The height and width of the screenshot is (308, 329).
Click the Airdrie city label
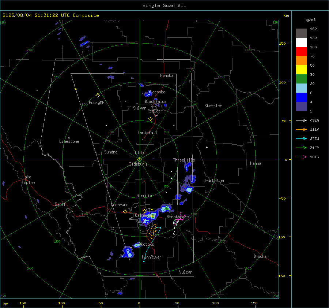tap(144, 196)
